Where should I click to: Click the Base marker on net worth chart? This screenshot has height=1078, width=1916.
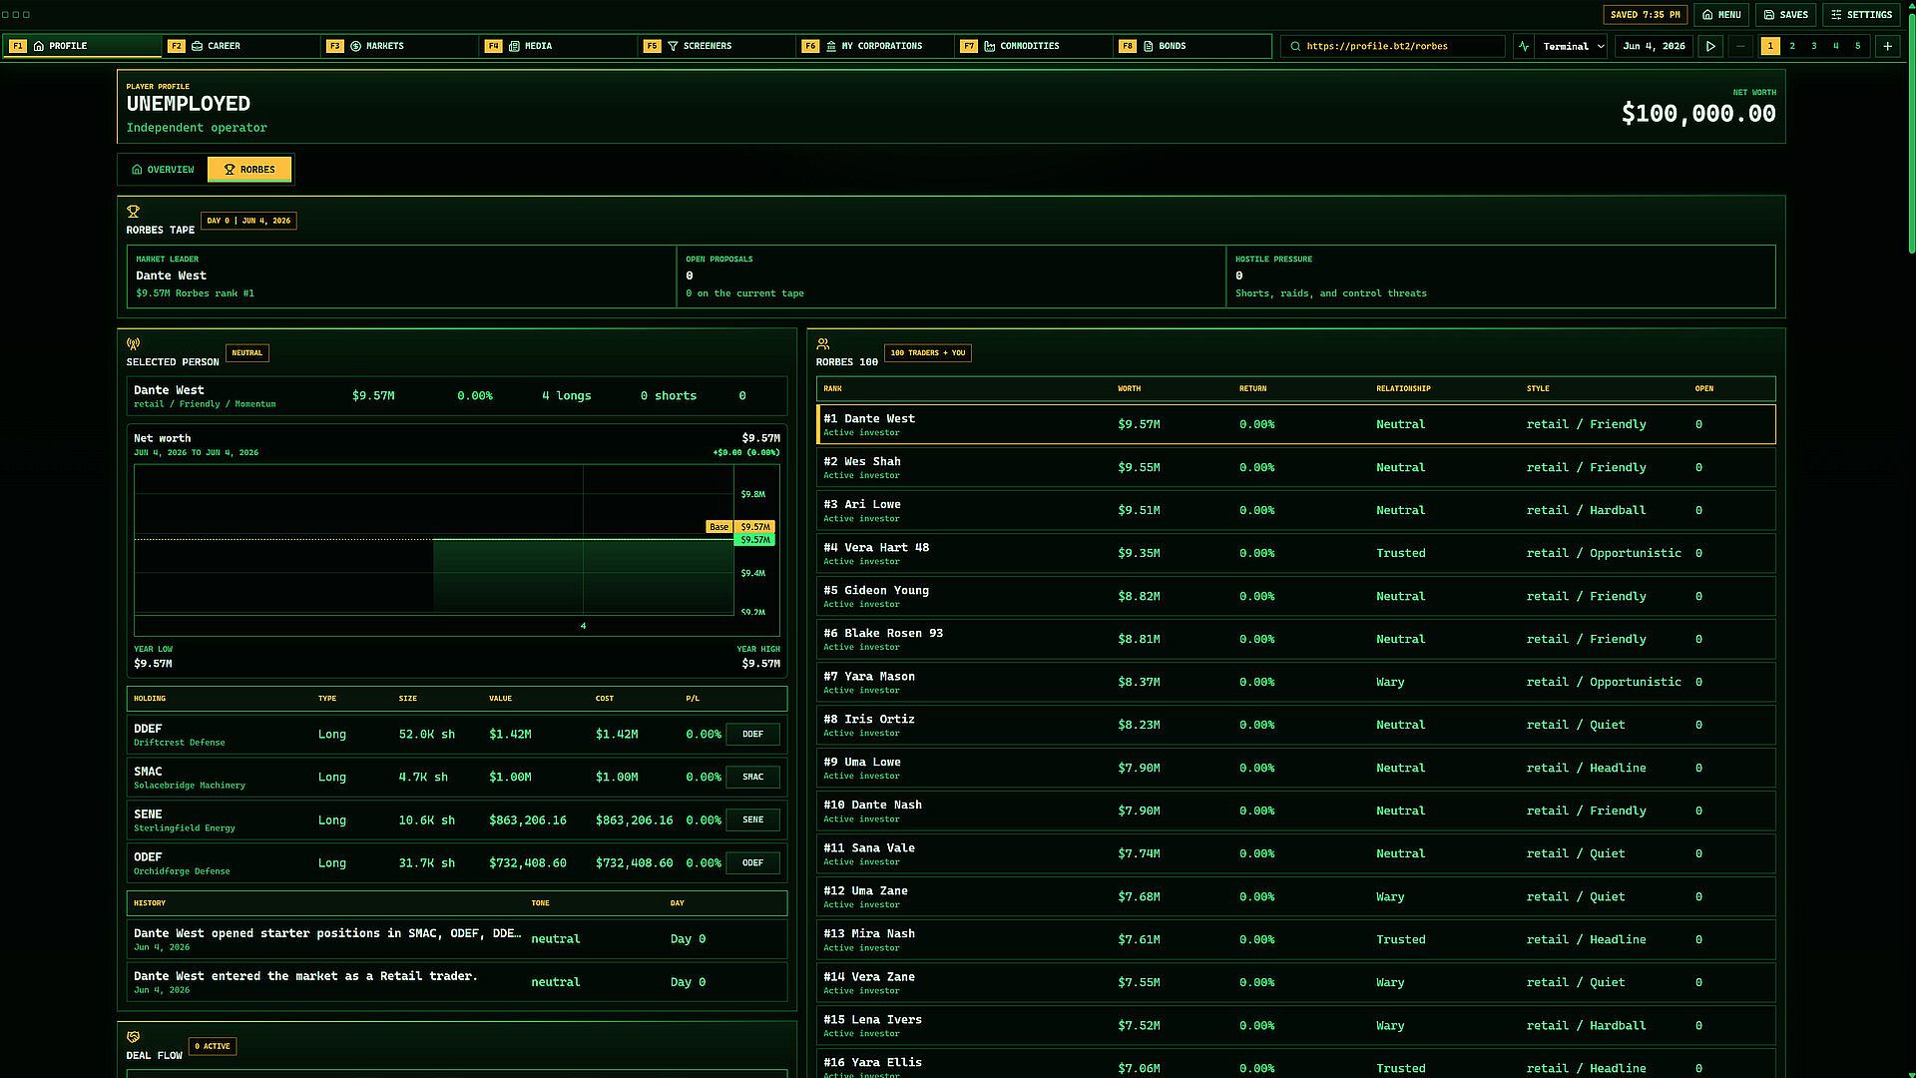coord(718,527)
